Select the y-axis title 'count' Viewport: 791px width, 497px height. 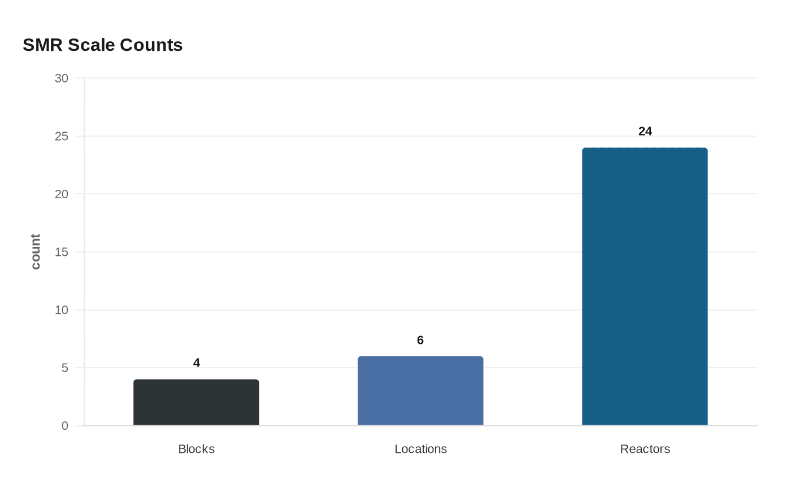point(36,252)
